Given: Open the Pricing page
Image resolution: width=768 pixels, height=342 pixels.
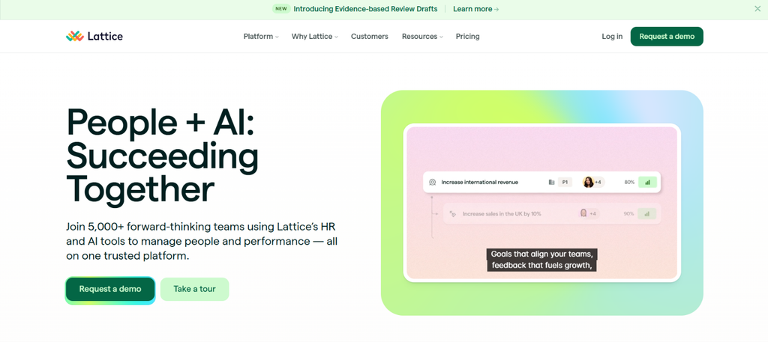Looking at the screenshot, I should point(467,37).
